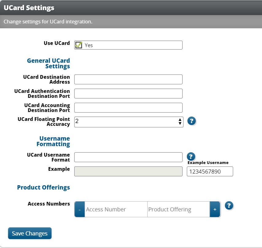This screenshot has height=248, width=262.
Task: Select the Product Offering field
Action: 178,209
